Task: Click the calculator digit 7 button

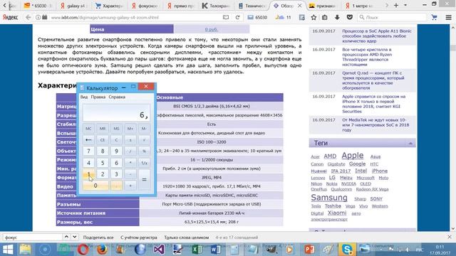Action: click(88, 151)
